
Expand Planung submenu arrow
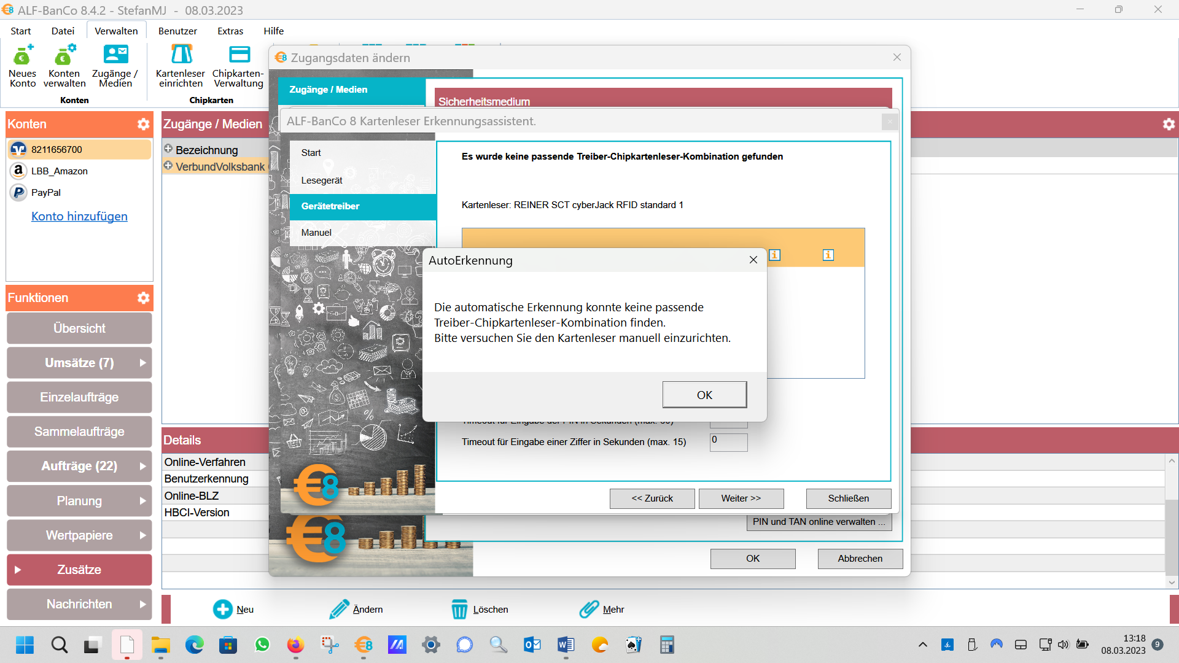(x=142, y=501)
